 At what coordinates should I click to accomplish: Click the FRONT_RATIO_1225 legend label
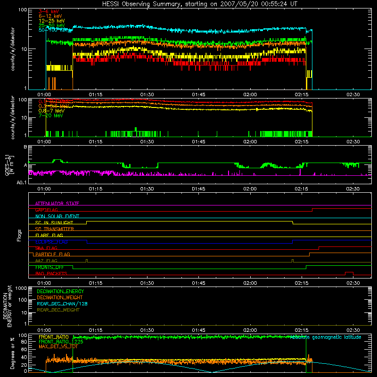[61, 342]
